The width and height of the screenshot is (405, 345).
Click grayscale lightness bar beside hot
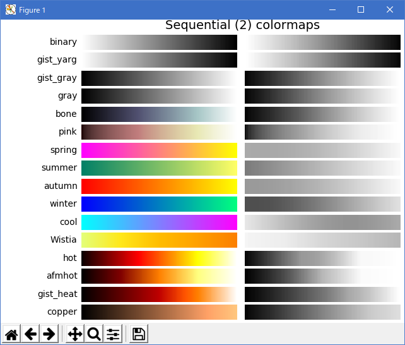click(322, 258)
